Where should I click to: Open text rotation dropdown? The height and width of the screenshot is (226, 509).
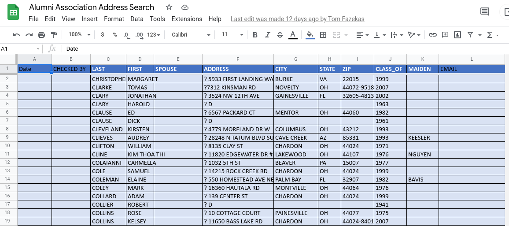(x=414, y=35)
